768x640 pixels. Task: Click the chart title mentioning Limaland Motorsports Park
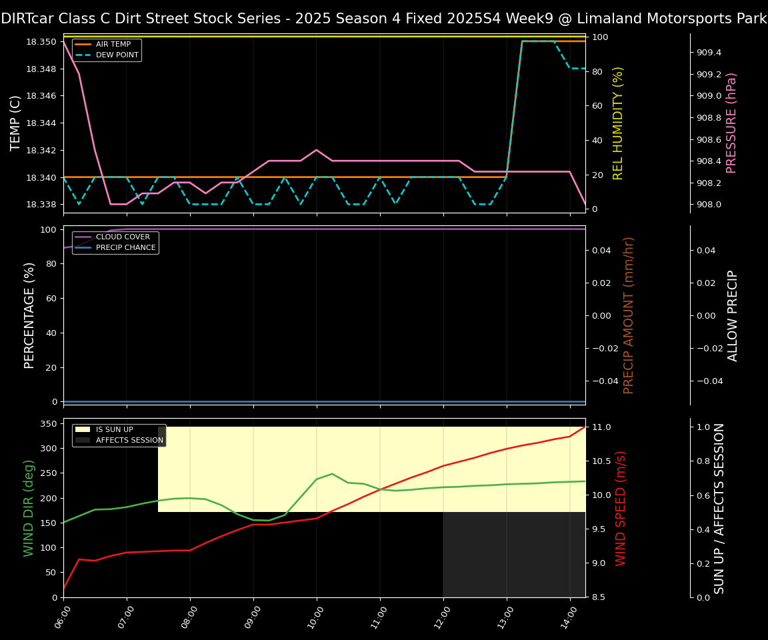[384, 19]
